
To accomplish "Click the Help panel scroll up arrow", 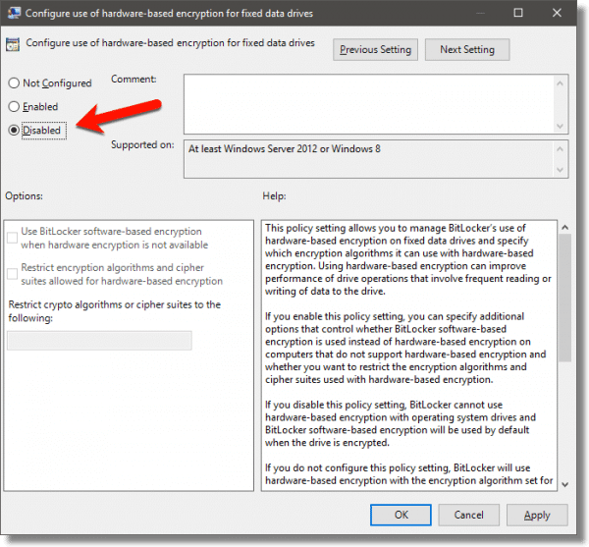I will click(x=564, y=227).
